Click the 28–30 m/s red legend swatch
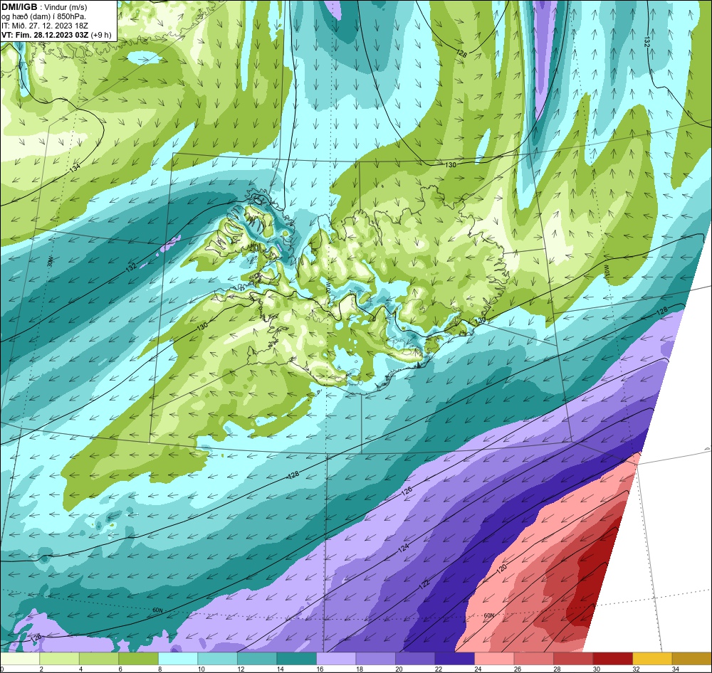 [x=573, y=658]
